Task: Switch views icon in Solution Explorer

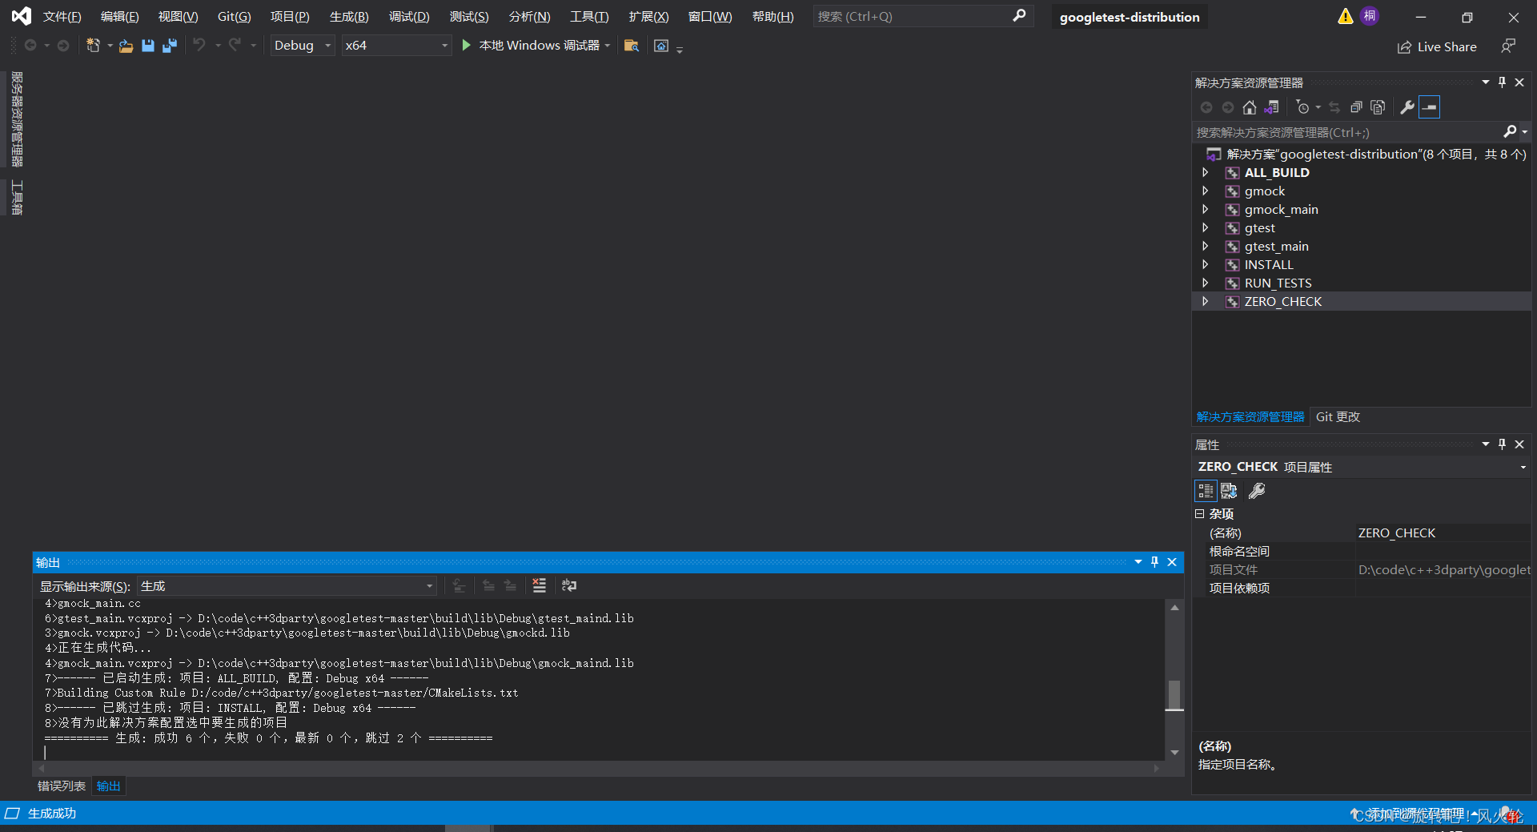Action: coord(1272,107)
